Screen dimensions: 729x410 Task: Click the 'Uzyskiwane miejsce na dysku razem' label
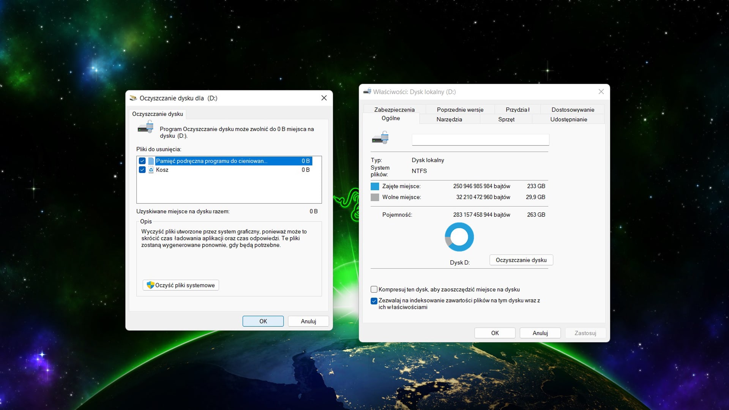183,211
